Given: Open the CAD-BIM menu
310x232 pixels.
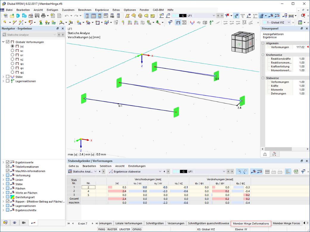Looking at the screenshot, I should [x=158, y=10].
